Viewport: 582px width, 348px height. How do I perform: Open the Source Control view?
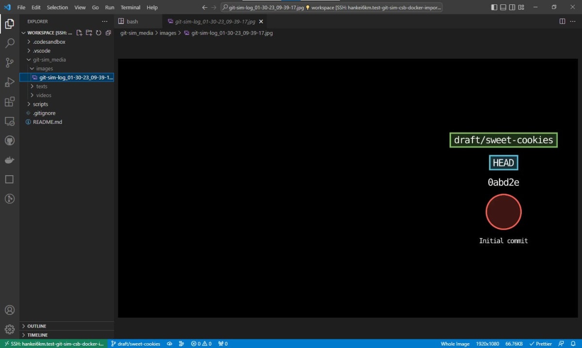[10, 63]
